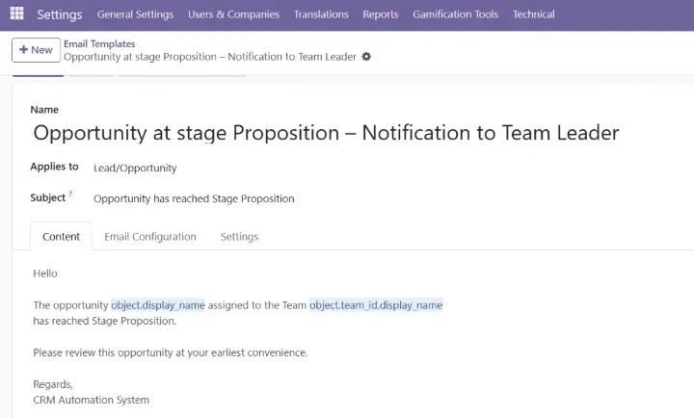Click the object.team_id.display_name placeholder

point(376,305)
